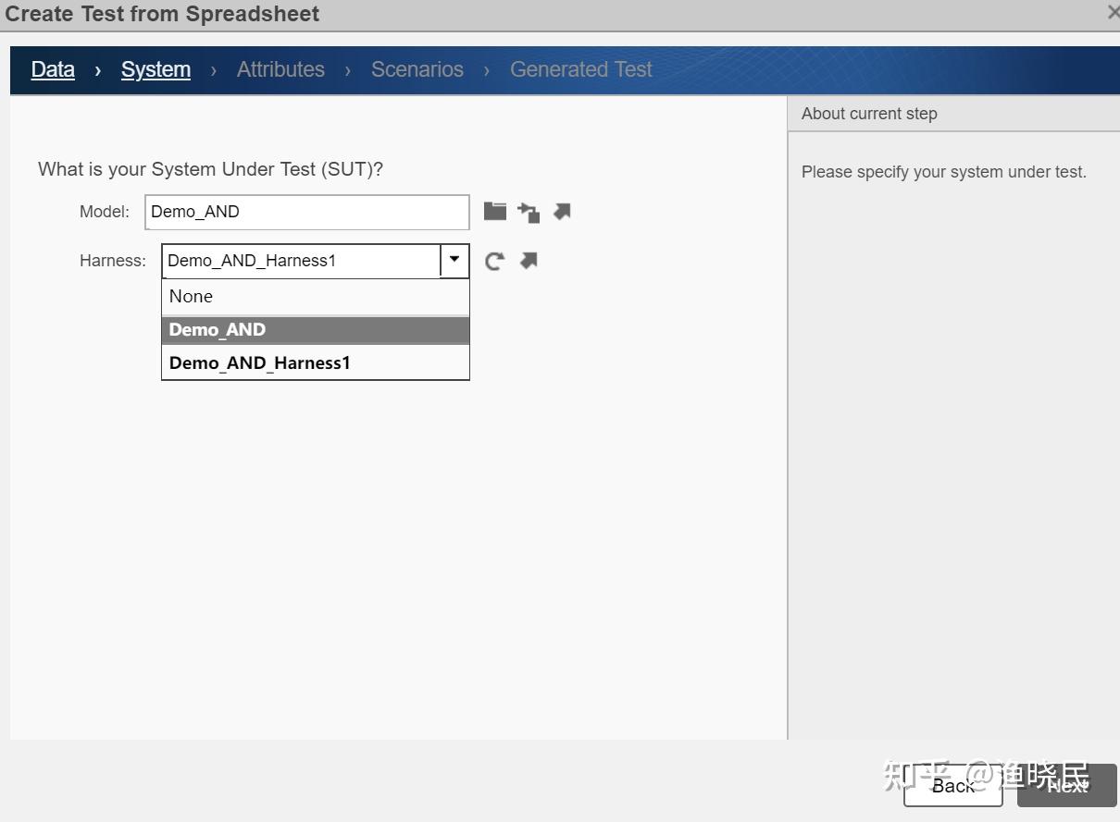The image size is (1120, 822).
Task: Open the System step
Action: click(x=156, y=69)
